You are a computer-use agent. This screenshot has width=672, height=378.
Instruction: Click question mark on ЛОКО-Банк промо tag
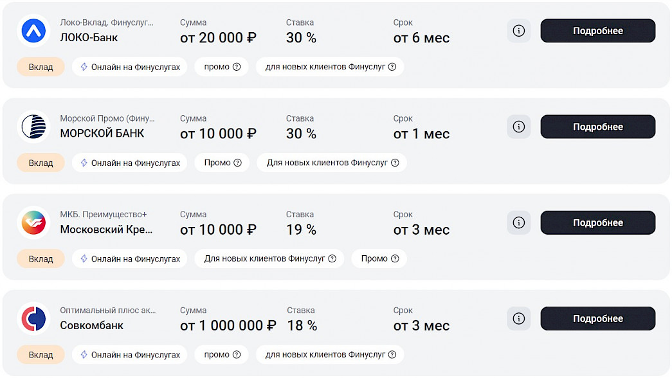(237, 67)
